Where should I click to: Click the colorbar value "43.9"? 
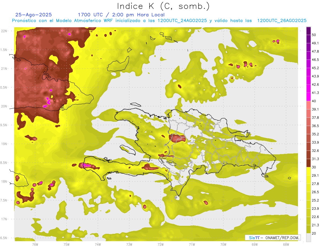(x=315, y=76)
